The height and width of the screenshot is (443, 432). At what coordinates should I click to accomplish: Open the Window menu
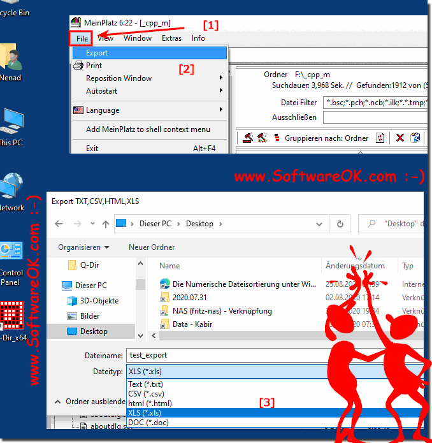pos(138,38)
